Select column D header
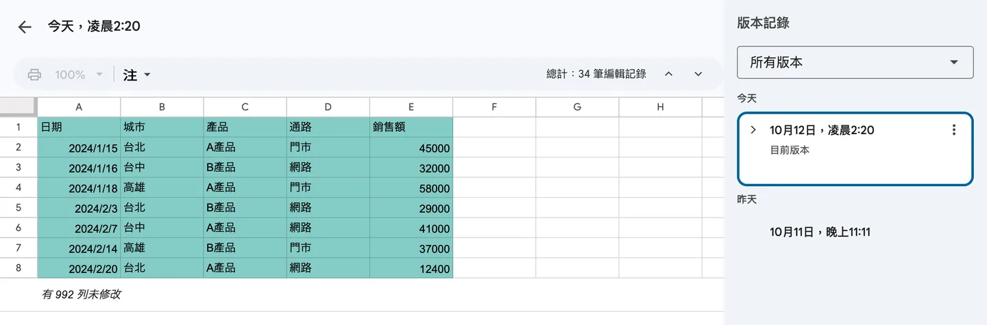This screenshot has width=987, height=325. pos(328,107)
